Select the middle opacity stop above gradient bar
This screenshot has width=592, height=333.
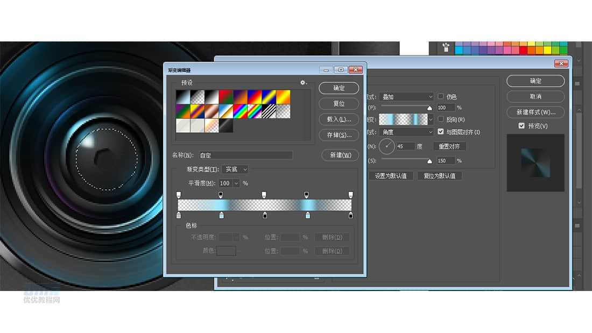(264, 195)
